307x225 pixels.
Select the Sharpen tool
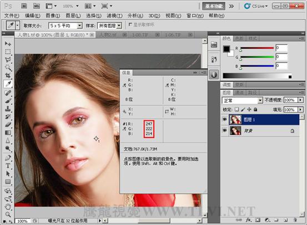pos(8,141)
